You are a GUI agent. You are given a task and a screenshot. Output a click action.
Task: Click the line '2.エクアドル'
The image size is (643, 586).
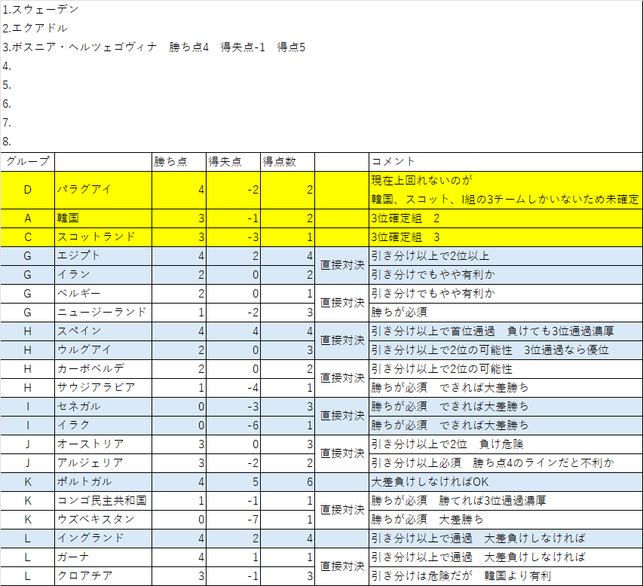(x=35, y=29)
